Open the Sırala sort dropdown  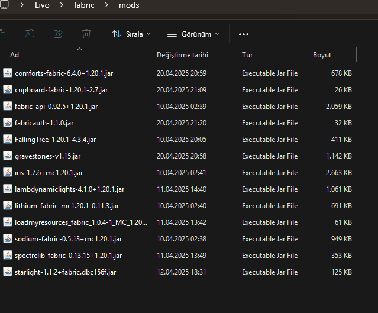(131, 34)
